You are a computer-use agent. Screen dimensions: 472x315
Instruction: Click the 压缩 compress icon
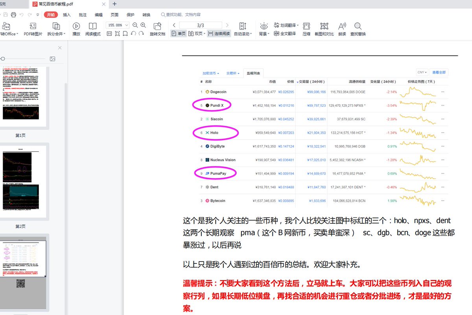click(306, 26)
